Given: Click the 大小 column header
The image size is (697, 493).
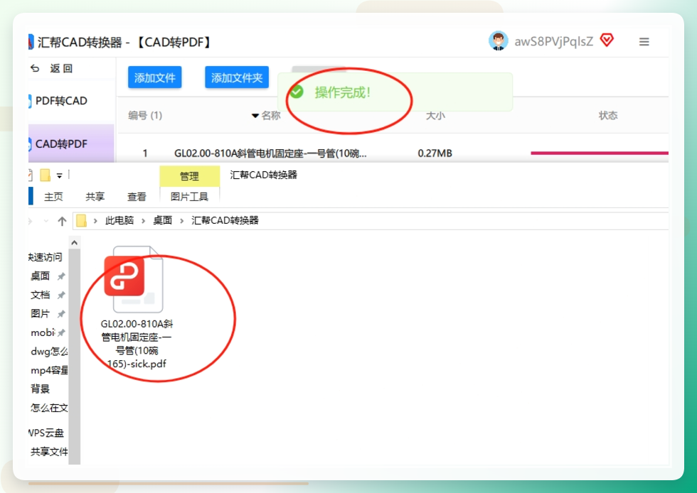Looking at the screenshot, I should click(435, 116).
